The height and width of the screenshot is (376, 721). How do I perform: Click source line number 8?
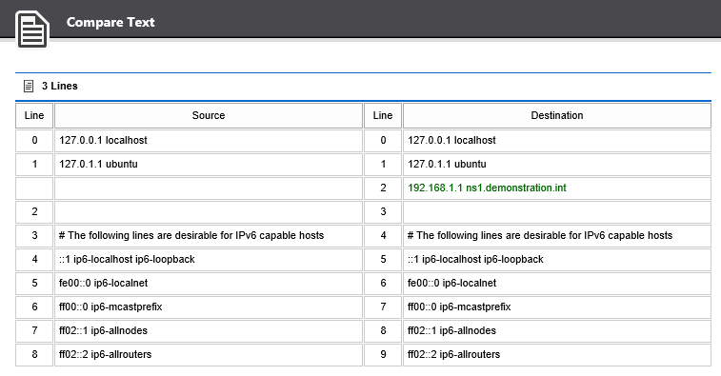(x=34, y=354)
